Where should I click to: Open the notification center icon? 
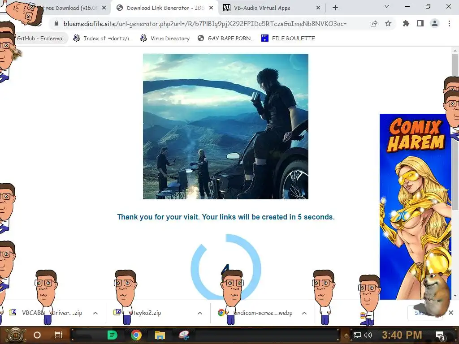point(440,335)
